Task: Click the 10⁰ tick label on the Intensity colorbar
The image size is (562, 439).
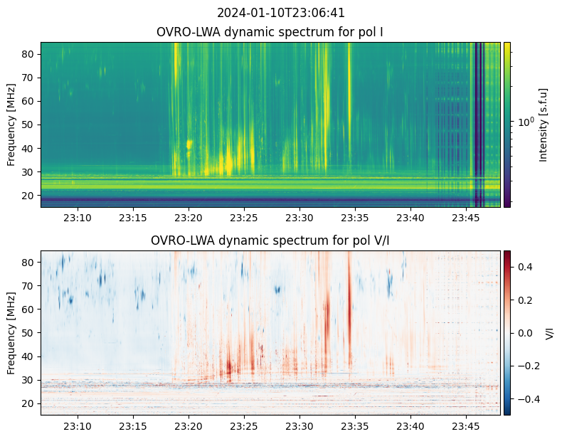Action: pyautogui.click(x=525, y=122)
